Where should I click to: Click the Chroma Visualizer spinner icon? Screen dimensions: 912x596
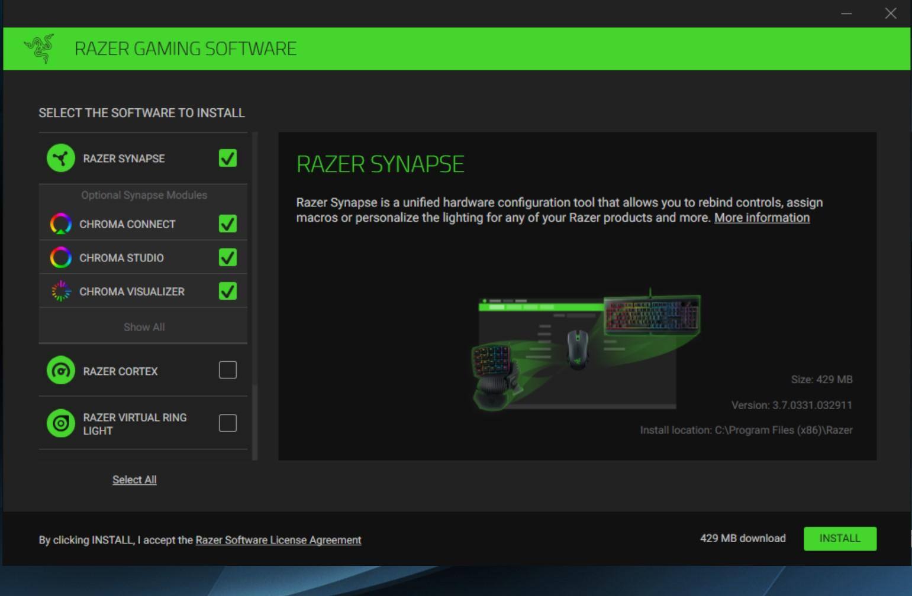60,291
